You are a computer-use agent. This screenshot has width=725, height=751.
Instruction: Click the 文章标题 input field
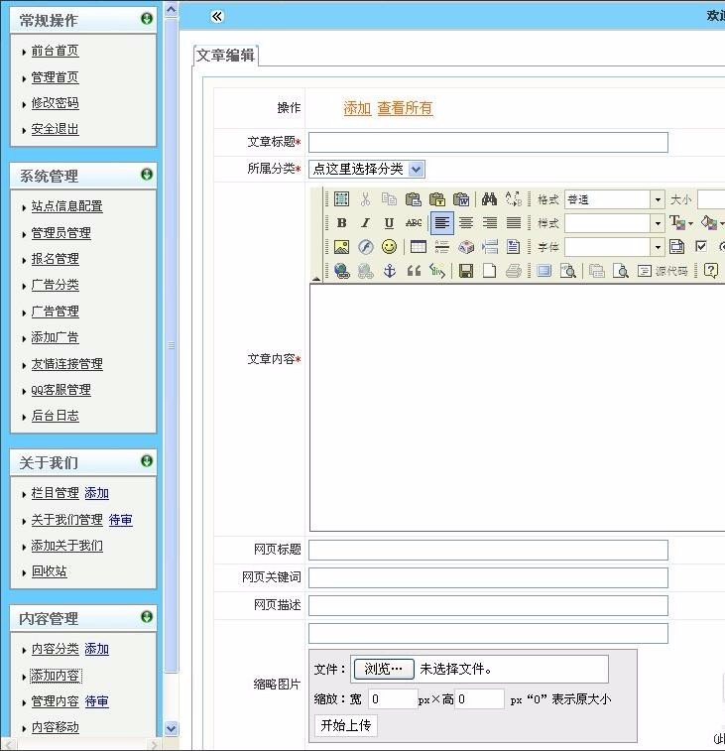(488, 142)
